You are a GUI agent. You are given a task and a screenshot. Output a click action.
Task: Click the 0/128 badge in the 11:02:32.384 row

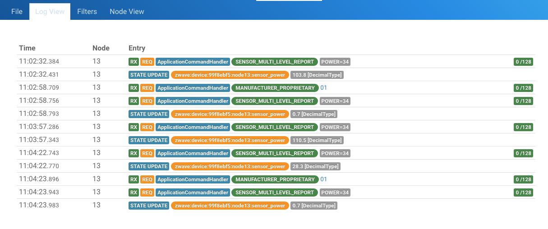point(523,62)
